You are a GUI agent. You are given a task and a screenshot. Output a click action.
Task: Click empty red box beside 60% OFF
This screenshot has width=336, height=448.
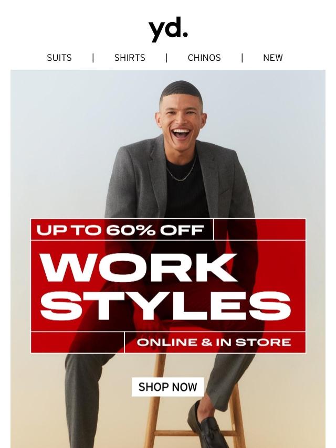(260, 229)
